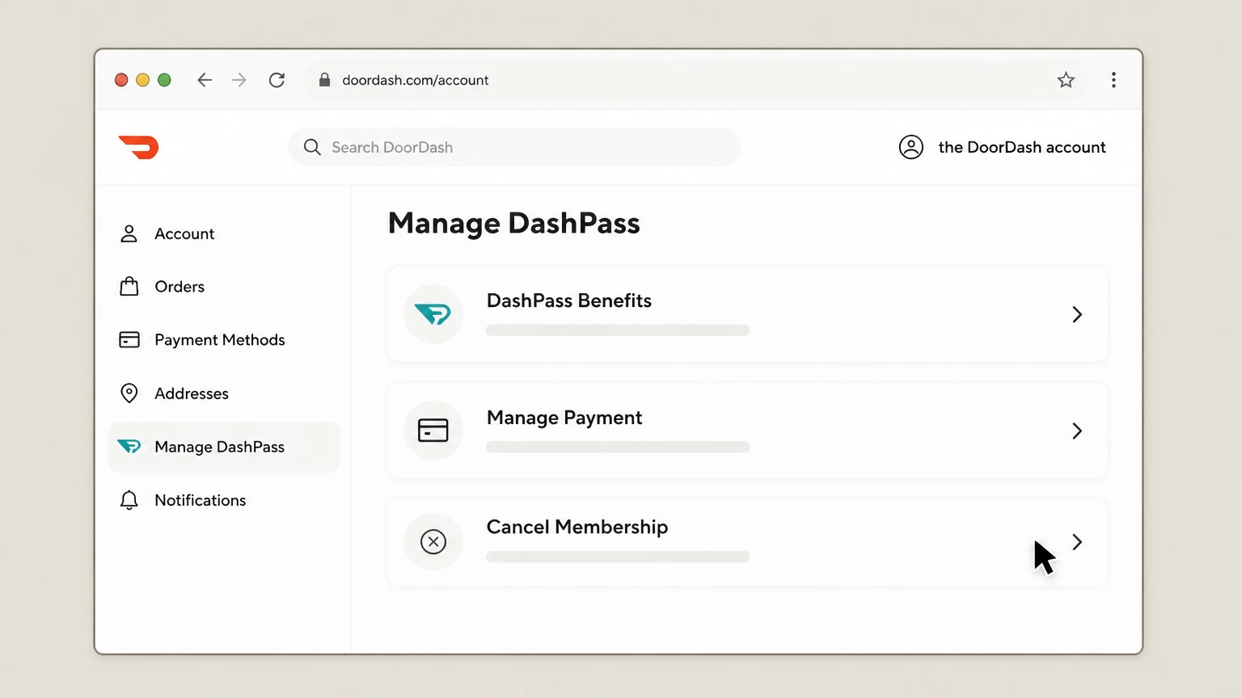Click the card icon beside Payment Methods
This screenshot has height=698, width=1242.
tap(129, 339)
